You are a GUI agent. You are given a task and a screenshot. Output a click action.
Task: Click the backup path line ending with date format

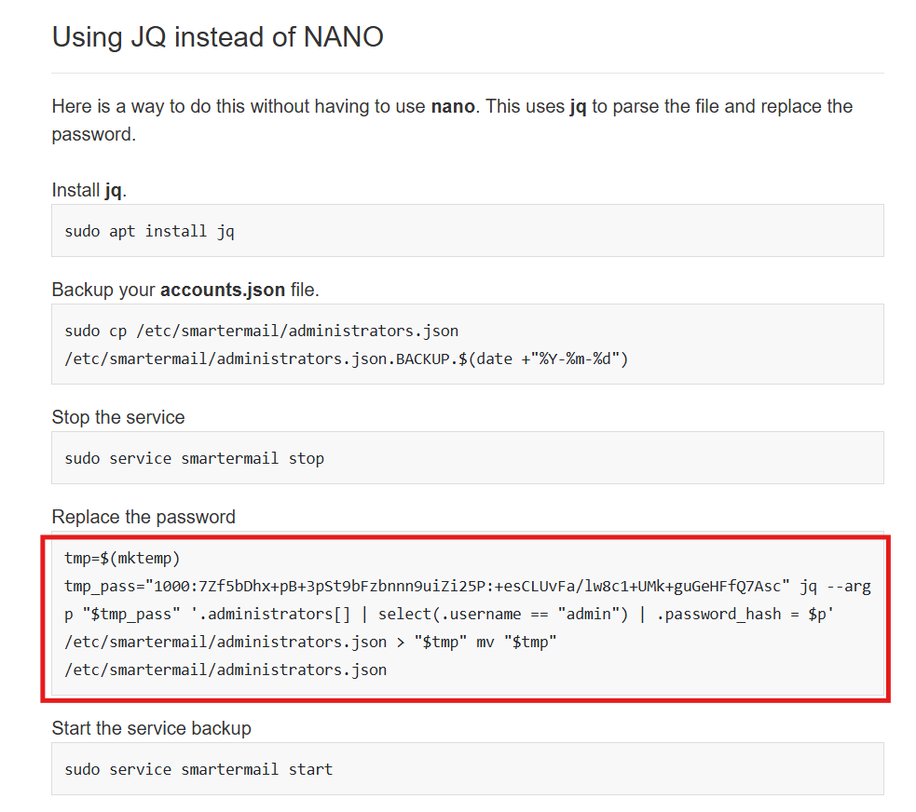[x=346, y=358]
